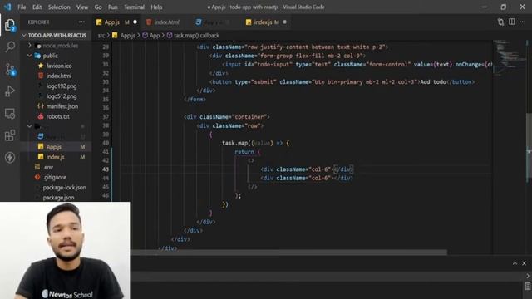Click the 'task.map' code on line 40
The width and height of the screenshot is (532, 299).
pyautogui.click(x=234, y=143)
